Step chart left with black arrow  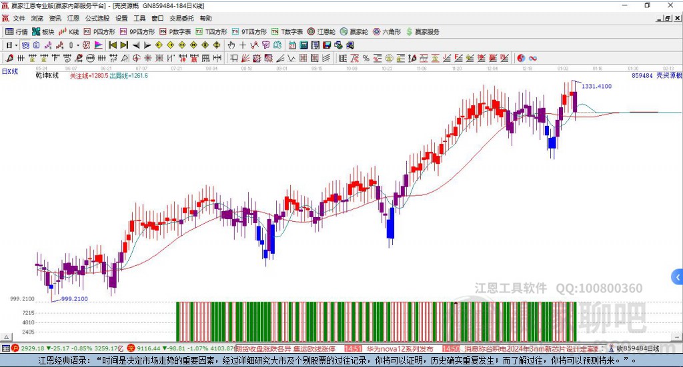pos(136,45)
